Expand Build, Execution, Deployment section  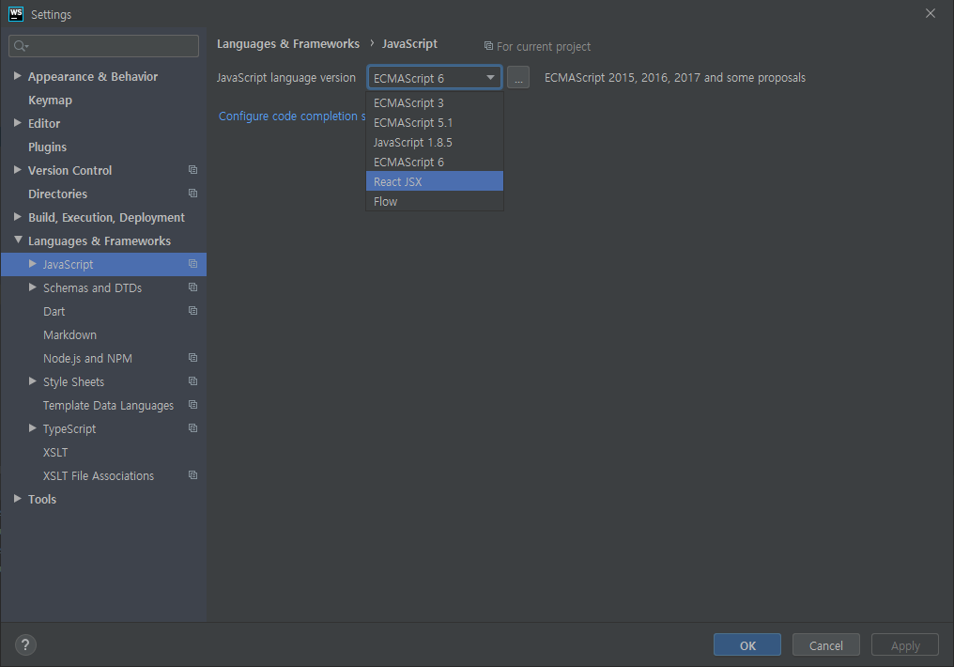pyautogui.click(x=18, y=217)
